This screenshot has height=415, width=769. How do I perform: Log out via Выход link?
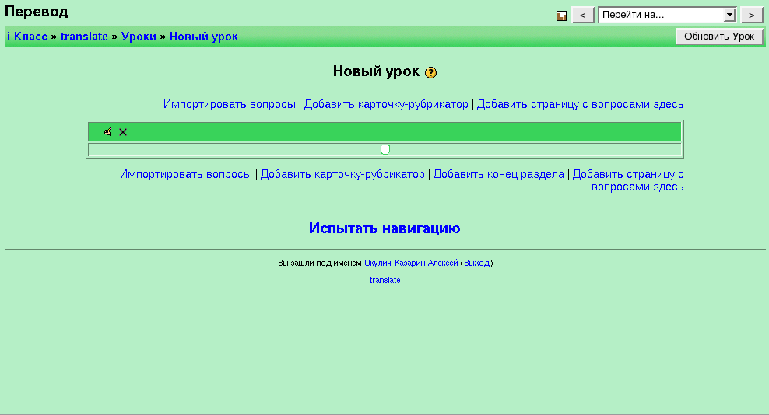[x=476, y=263]
